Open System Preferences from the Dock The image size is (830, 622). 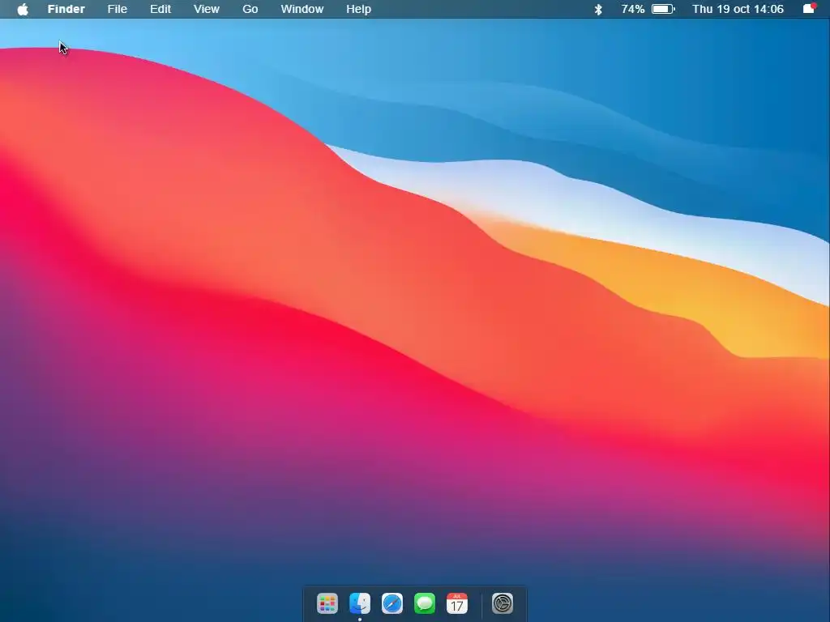click(x=503, y=603)
